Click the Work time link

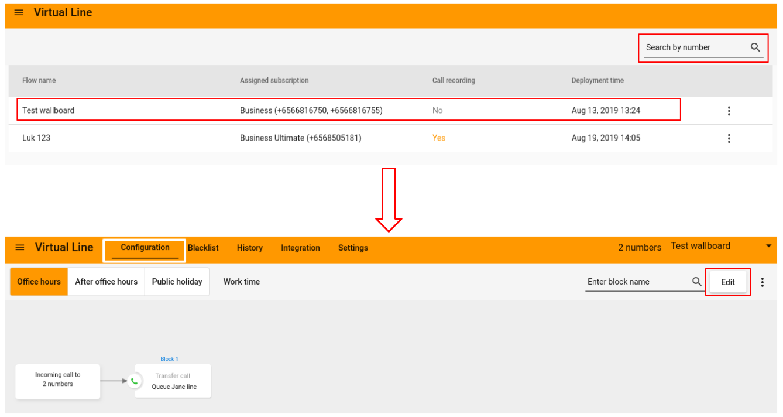241,282
